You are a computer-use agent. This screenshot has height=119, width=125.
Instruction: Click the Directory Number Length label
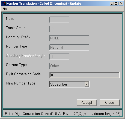point(26,56)
